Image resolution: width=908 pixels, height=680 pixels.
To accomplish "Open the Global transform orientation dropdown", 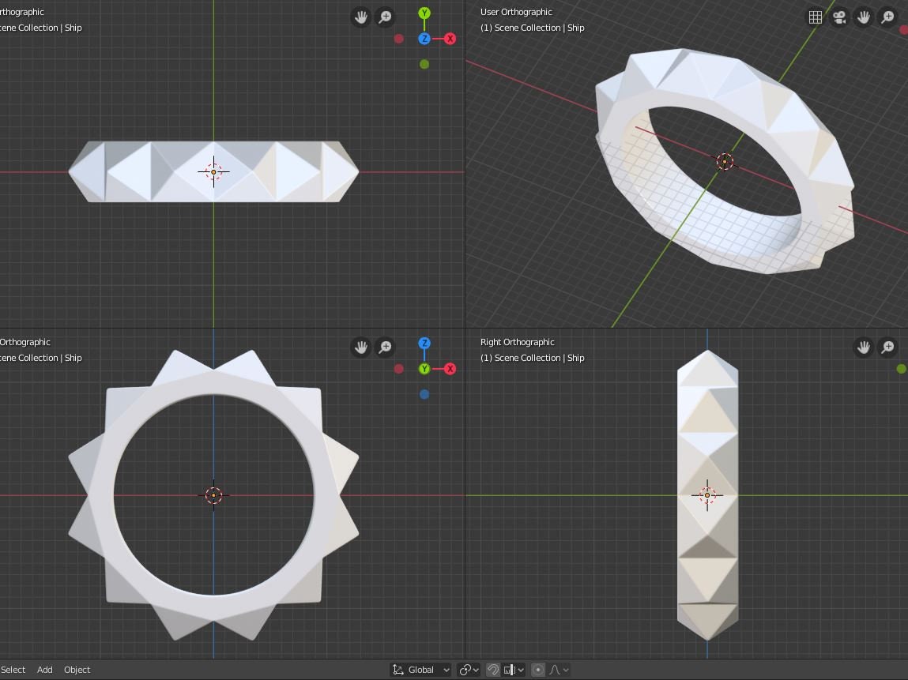I will 421,670.
